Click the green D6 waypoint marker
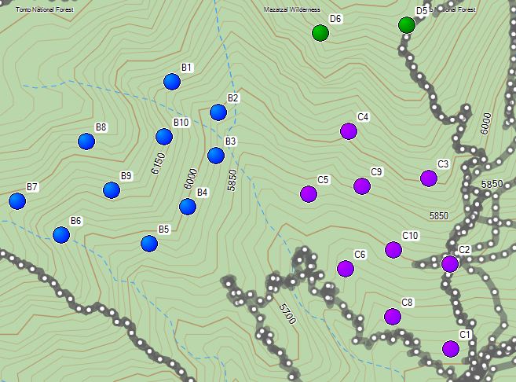The height and width of the screenshot is (382, 516). coord(320,32)
